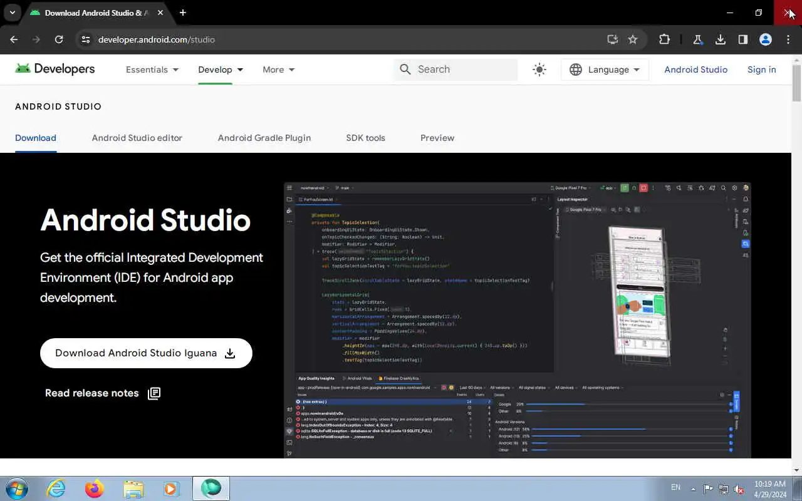Show browser downloads

pyautogui.click(x=721, y=39)
